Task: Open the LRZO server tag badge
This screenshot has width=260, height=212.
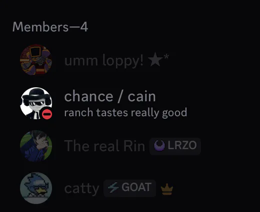Action: [175, 146]
